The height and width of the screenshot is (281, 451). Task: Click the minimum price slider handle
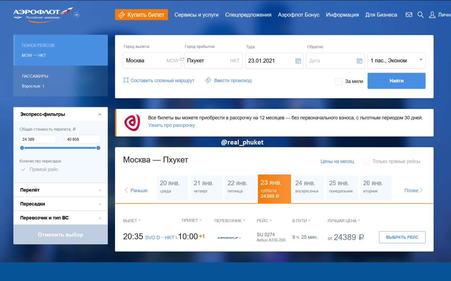pos(22,148)
